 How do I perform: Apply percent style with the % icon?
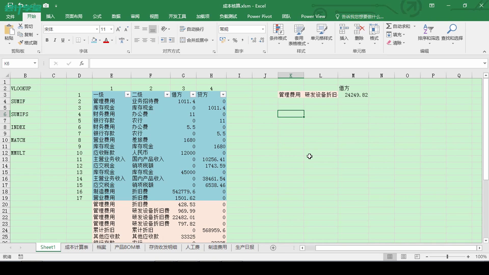235,40
